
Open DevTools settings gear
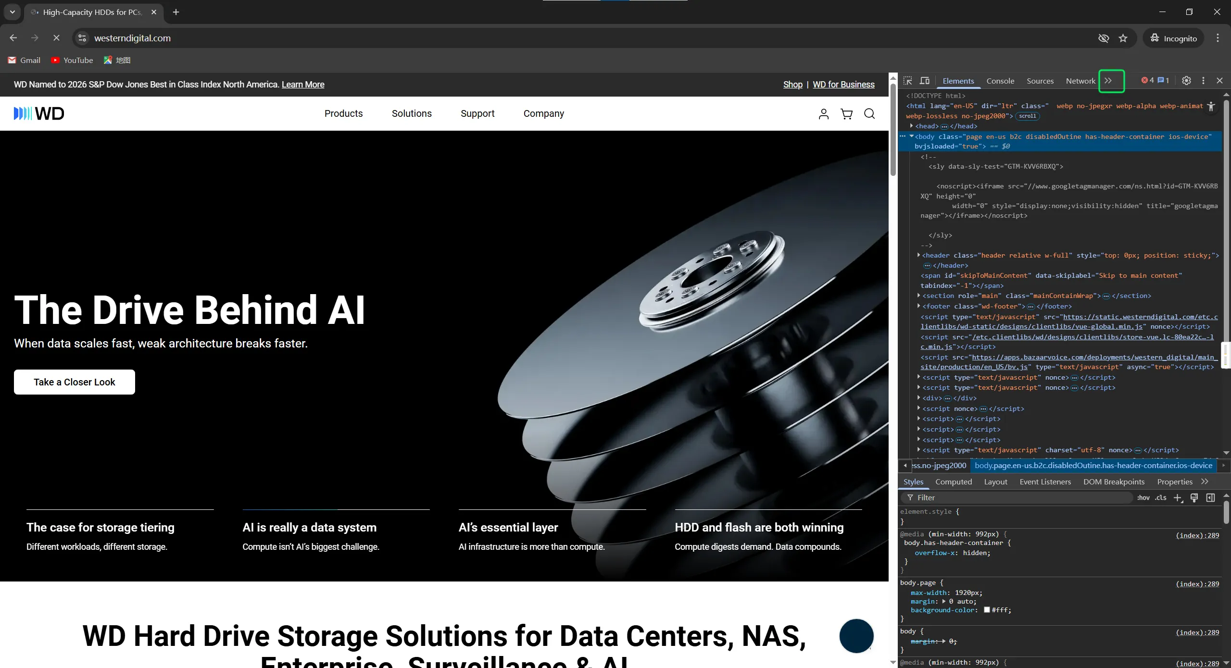pos(1186,81)
